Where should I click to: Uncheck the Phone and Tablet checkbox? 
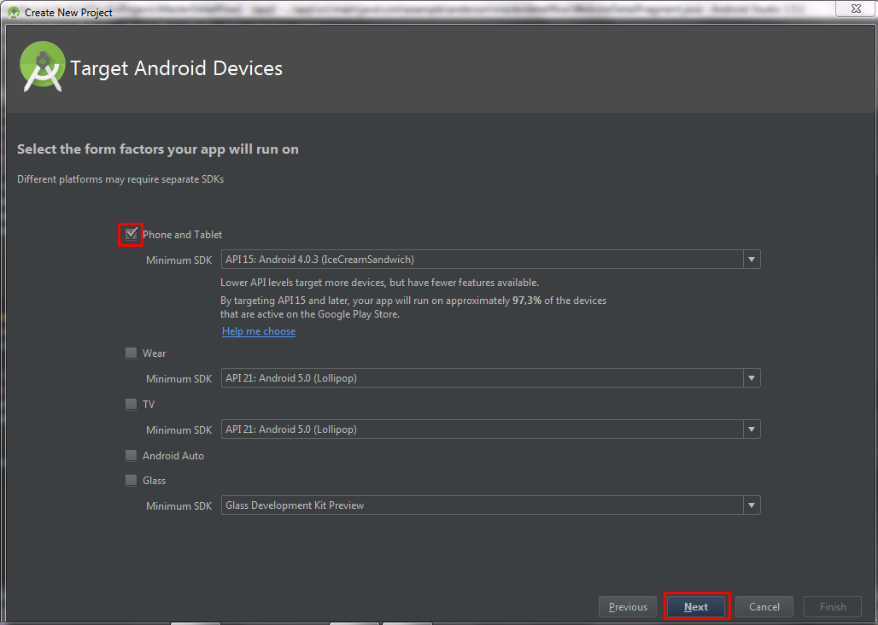pyautogui.click(x=131, y=234)
